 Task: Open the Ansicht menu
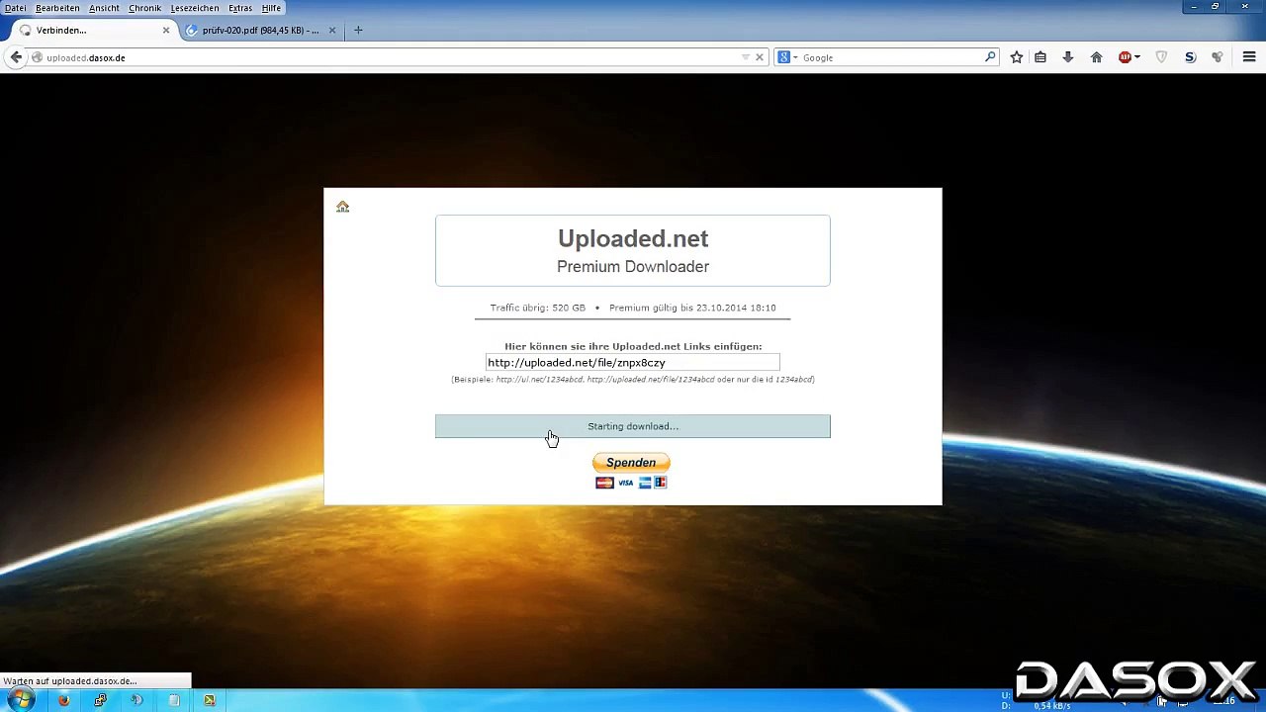(104, 8)
